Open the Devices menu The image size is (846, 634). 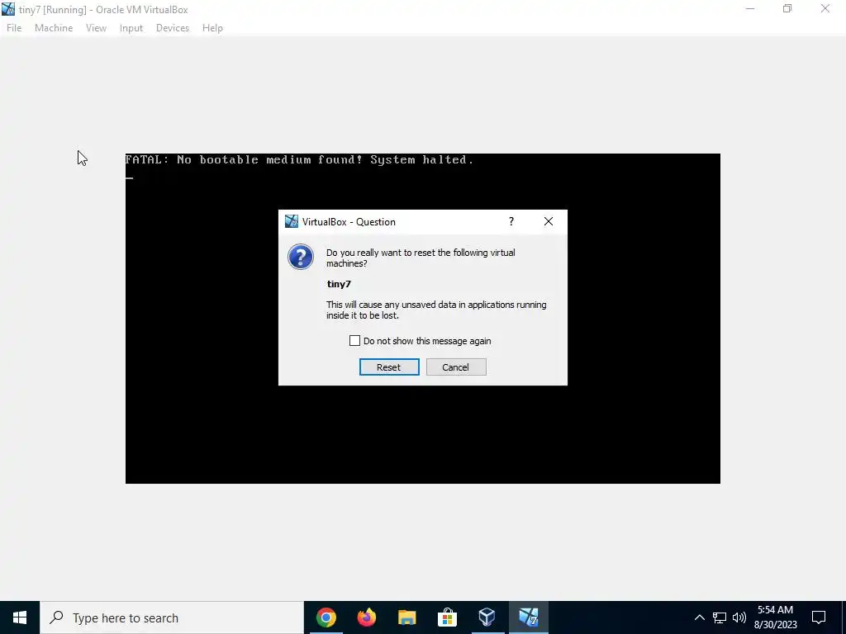(173, 28)
